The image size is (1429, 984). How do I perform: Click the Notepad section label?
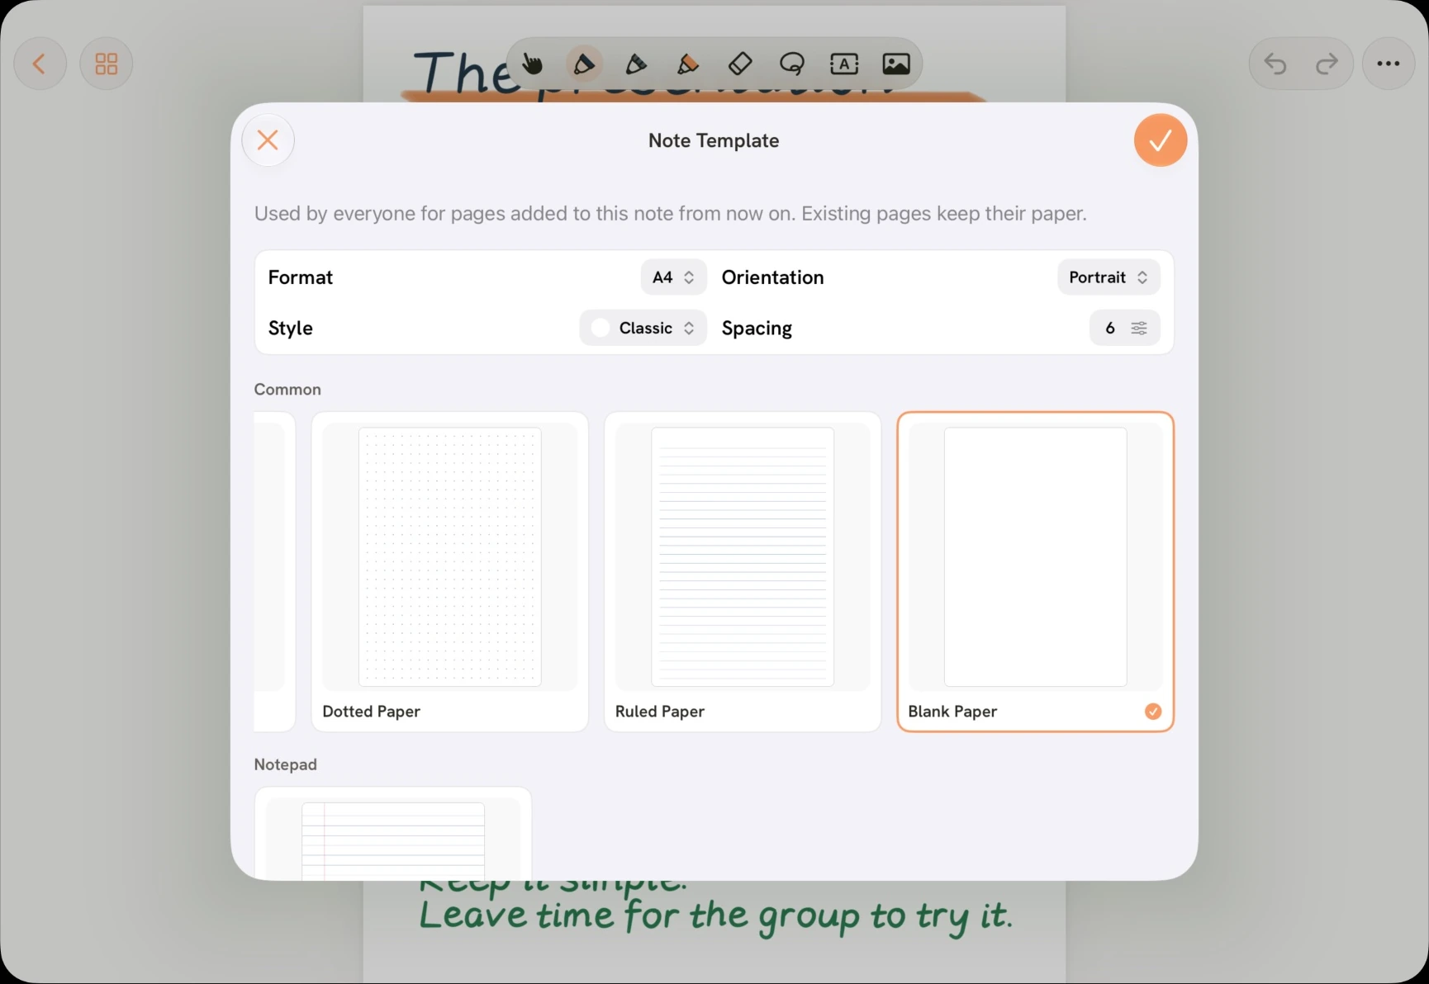(286, 764)
